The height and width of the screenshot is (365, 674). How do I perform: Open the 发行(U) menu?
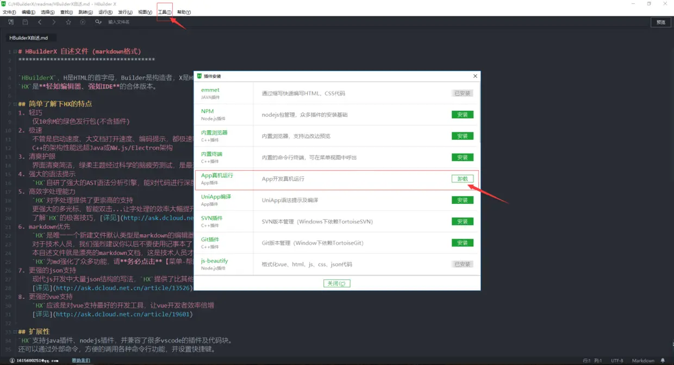click(125, 12)
